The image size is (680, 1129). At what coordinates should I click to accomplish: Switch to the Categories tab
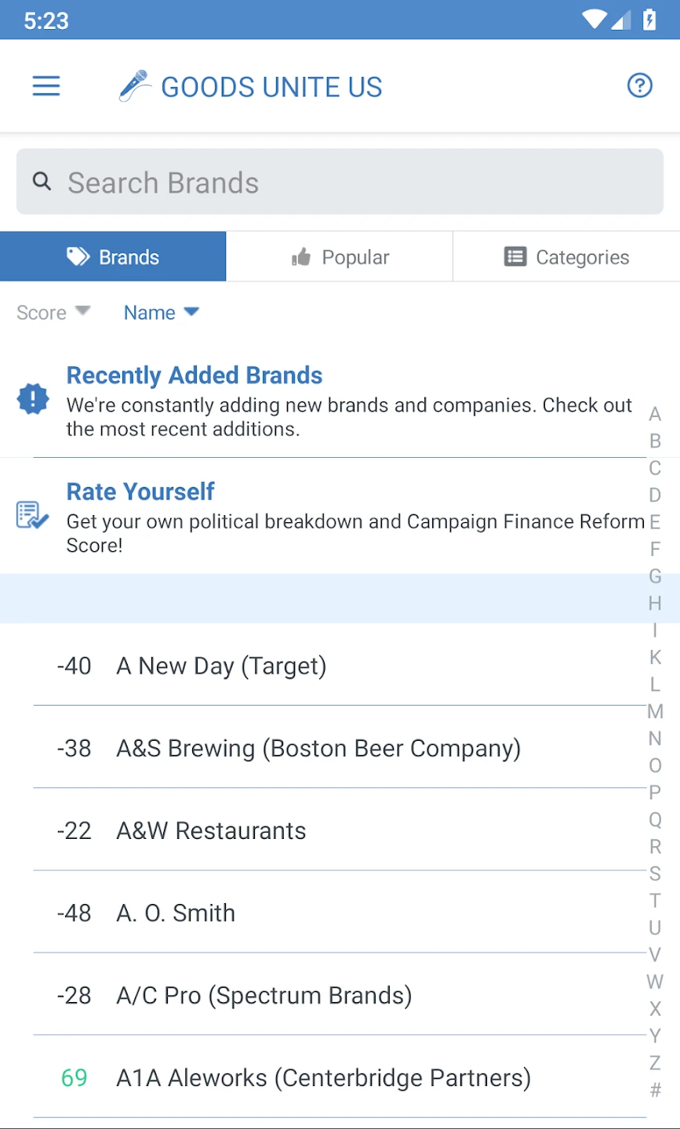coord(566,257)
